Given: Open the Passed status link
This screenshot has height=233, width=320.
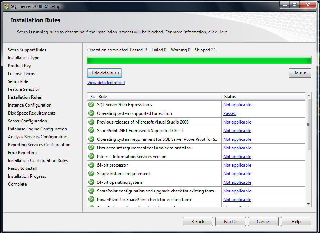Looking at the screenshot, I should 230,113.
